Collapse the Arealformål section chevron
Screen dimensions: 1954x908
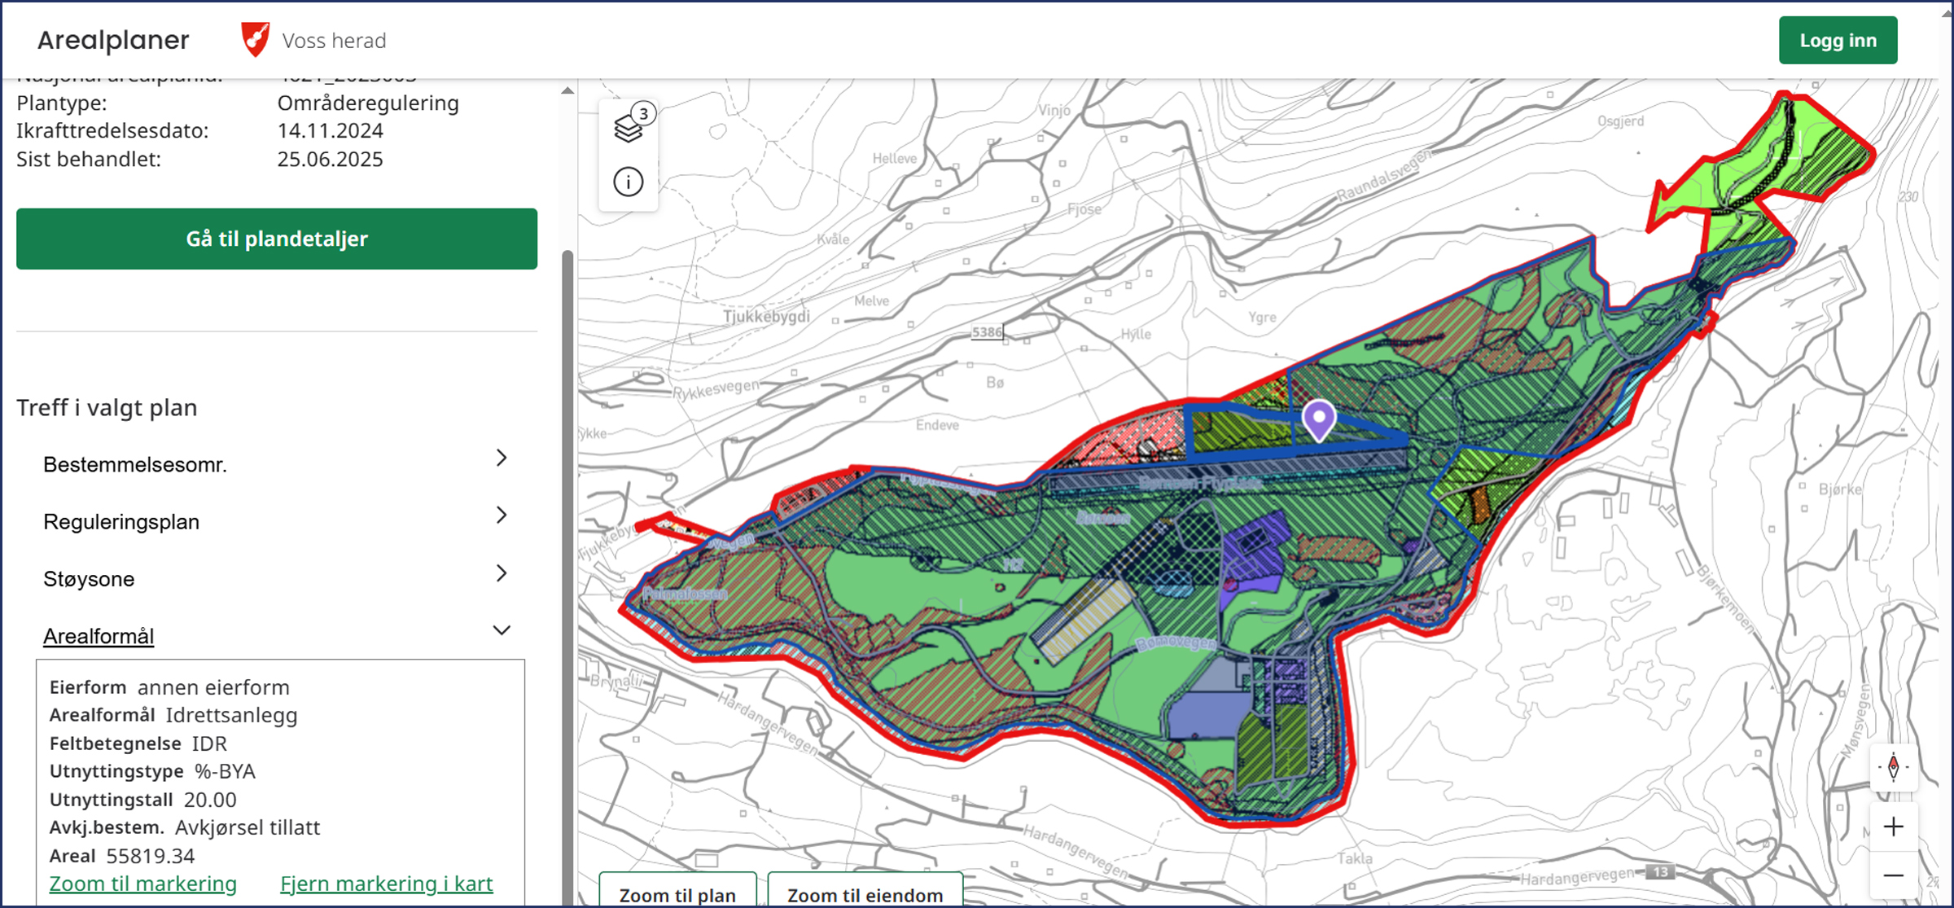(502, 630)
